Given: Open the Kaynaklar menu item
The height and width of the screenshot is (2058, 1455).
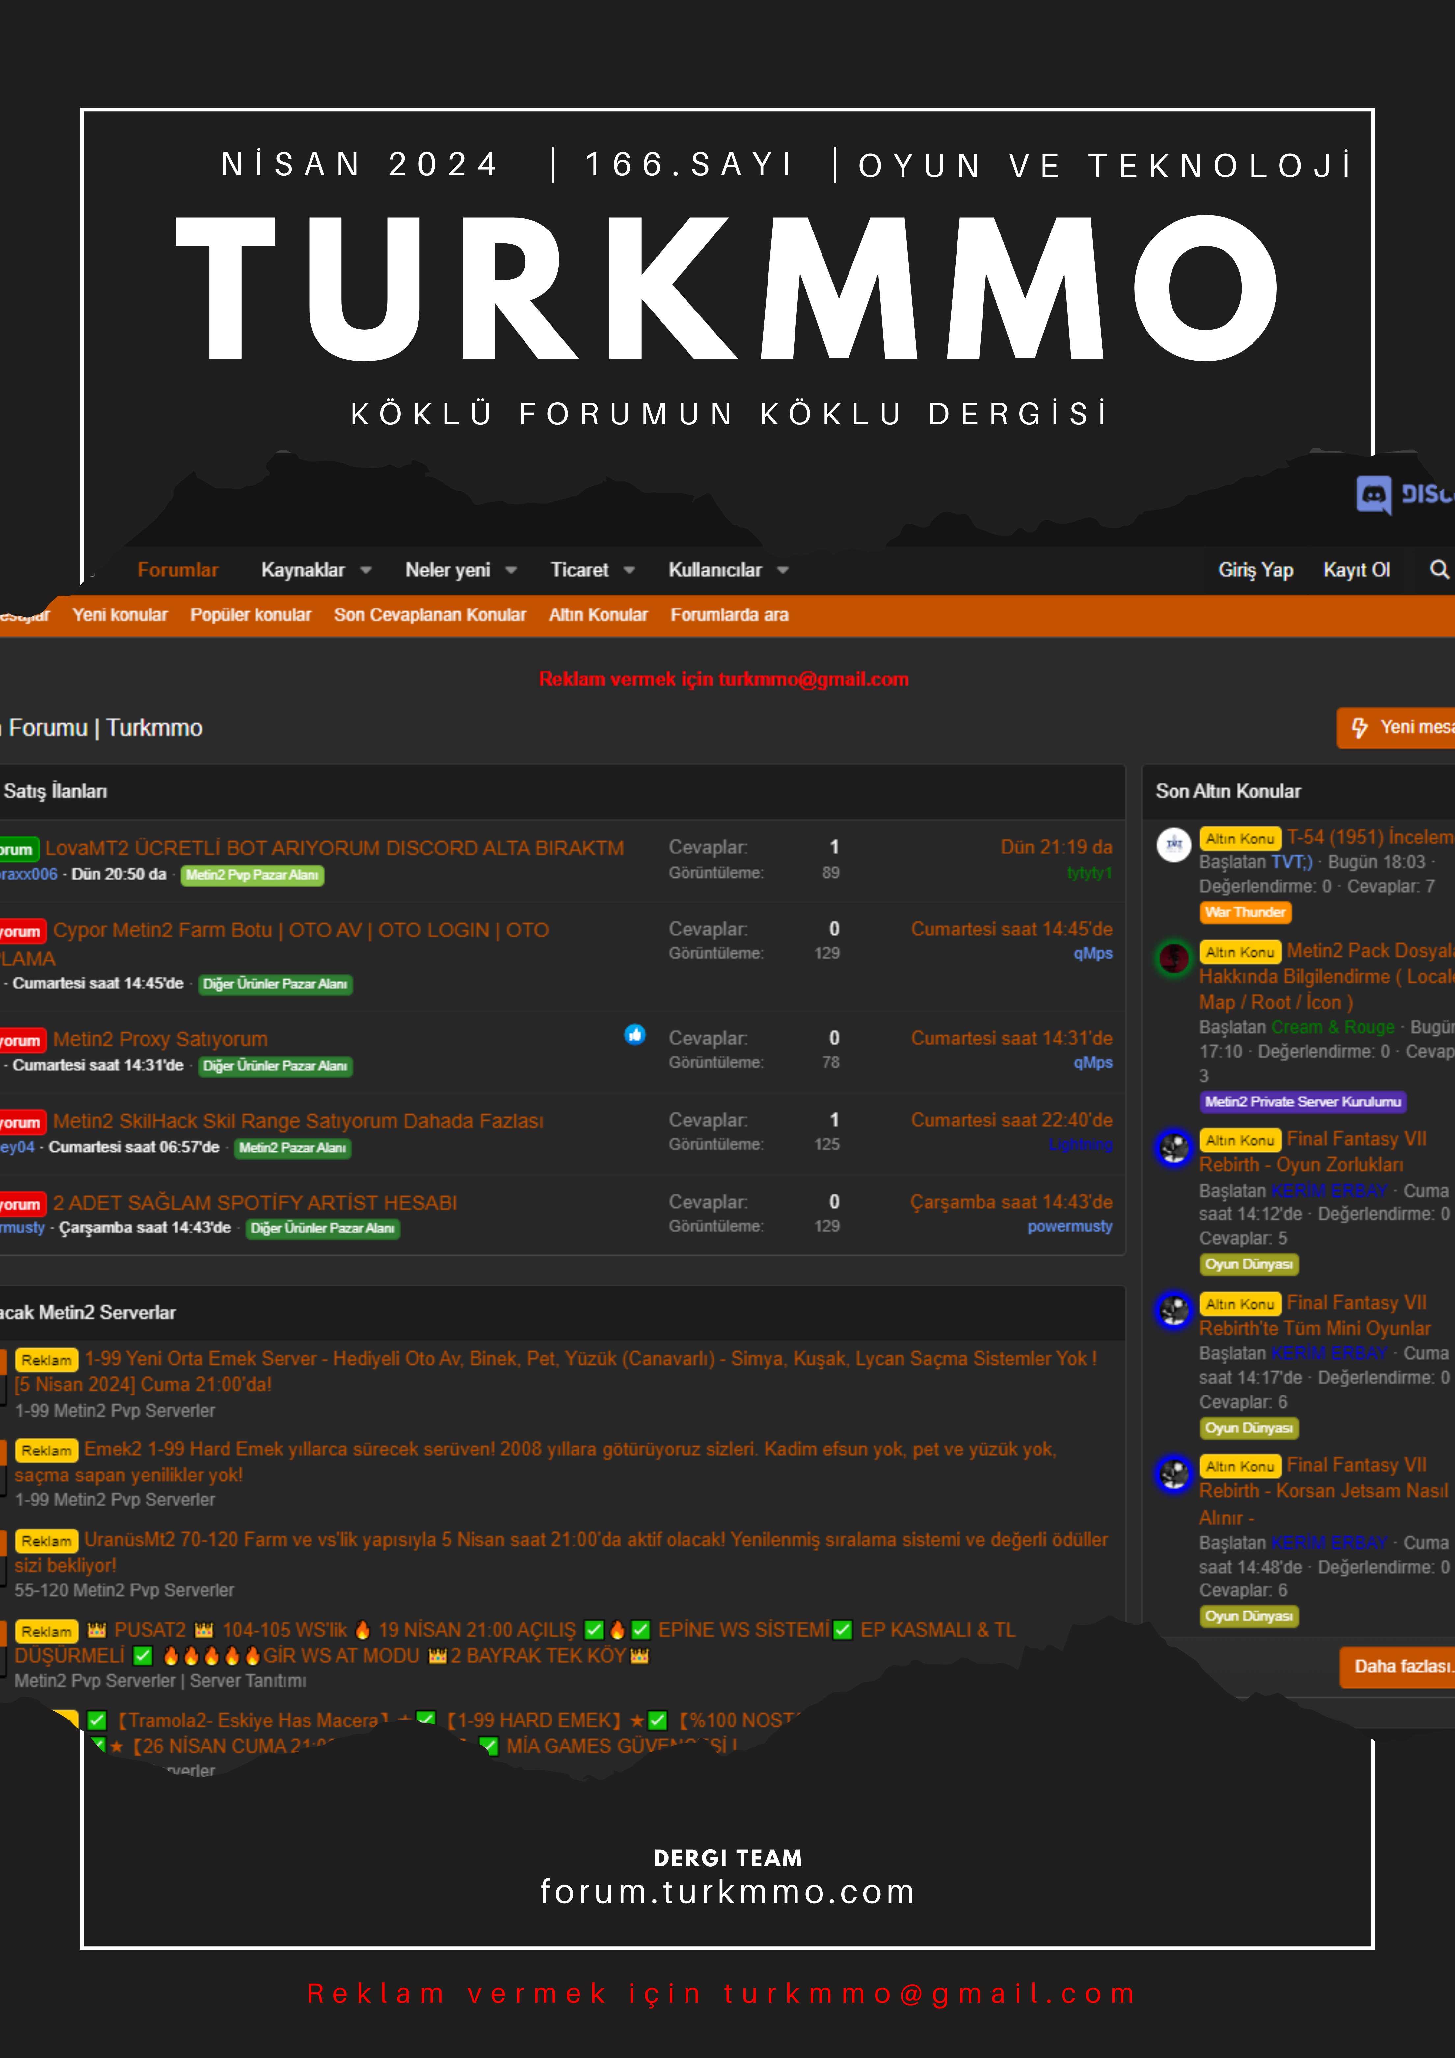Looking at the screenshot, I should pos(303,570).
